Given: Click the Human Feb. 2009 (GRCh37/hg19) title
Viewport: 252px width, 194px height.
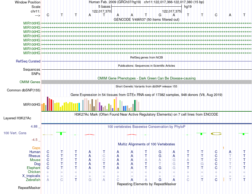Looking at the screenshot, I should click(115, 2).
